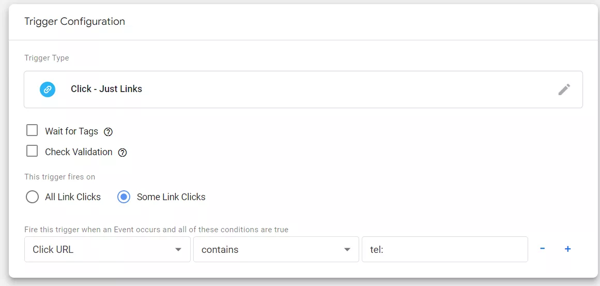Click the Check Validation label text

[x=79, y=152]
